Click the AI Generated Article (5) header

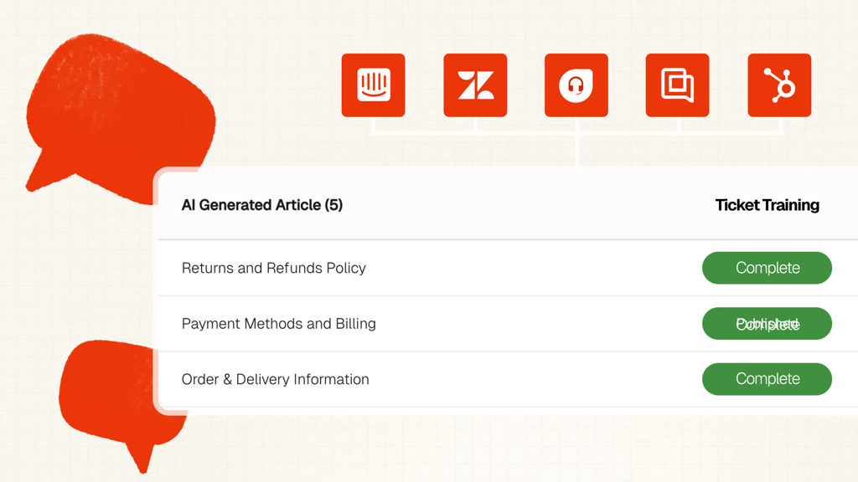pos(262,205)
